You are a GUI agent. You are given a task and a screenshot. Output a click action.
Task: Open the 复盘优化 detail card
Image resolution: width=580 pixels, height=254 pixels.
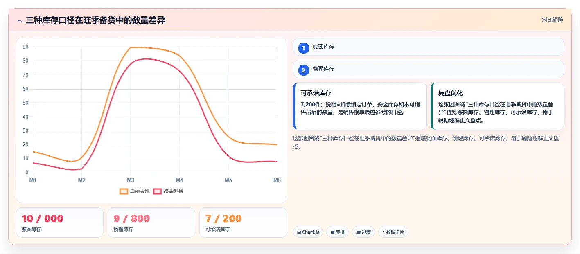tap(497, 106)
